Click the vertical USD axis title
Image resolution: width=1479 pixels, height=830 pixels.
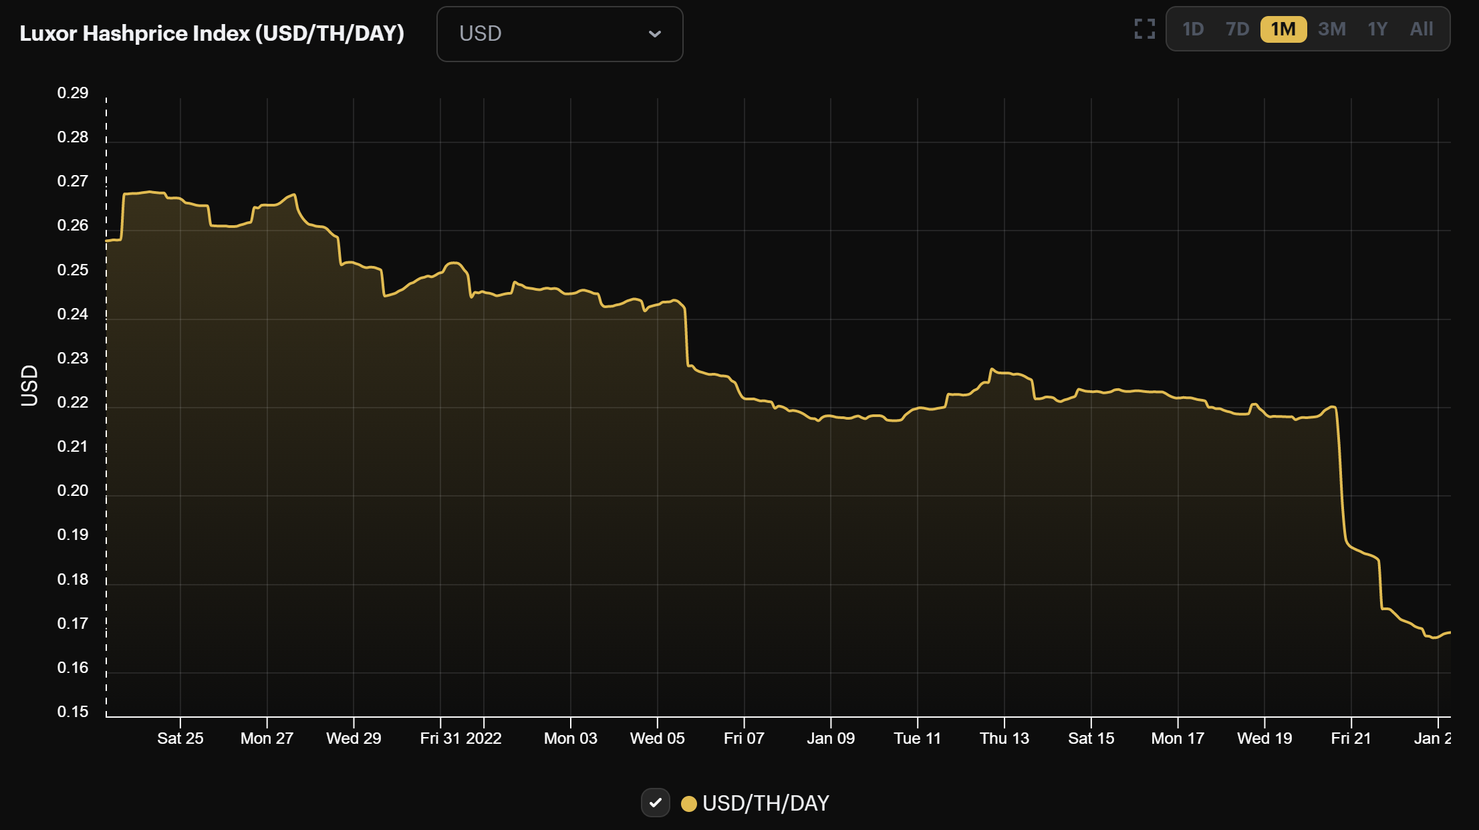[x=29, y=386]
